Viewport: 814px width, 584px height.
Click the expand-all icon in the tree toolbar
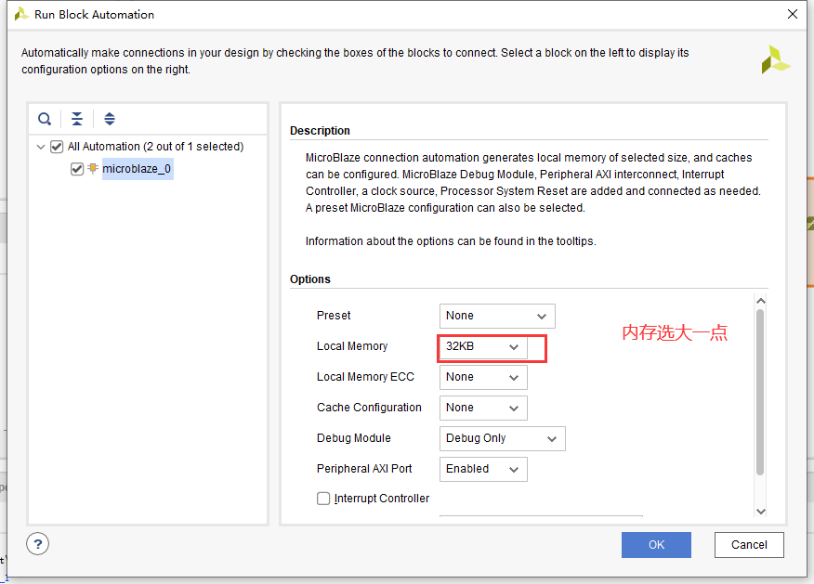(x=109, y=119)
